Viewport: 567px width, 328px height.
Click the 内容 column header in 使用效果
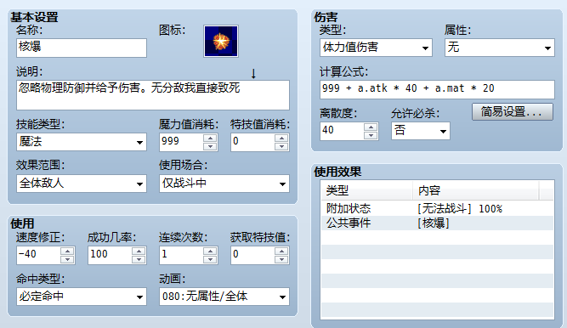[x=476, y=190]
